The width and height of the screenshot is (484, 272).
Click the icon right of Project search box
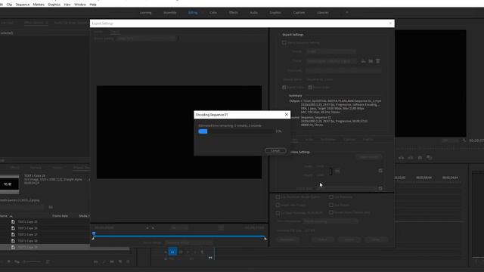click(51, 207)
